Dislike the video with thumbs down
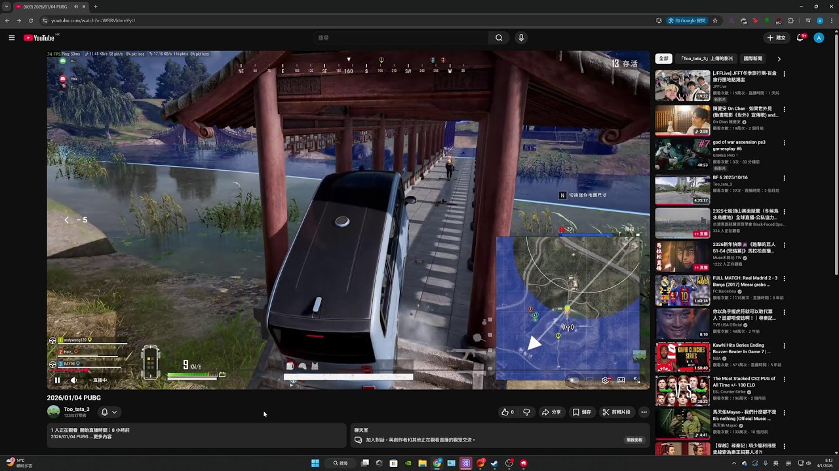The width and height of the screenshot is (839, 471). (526, 412)
